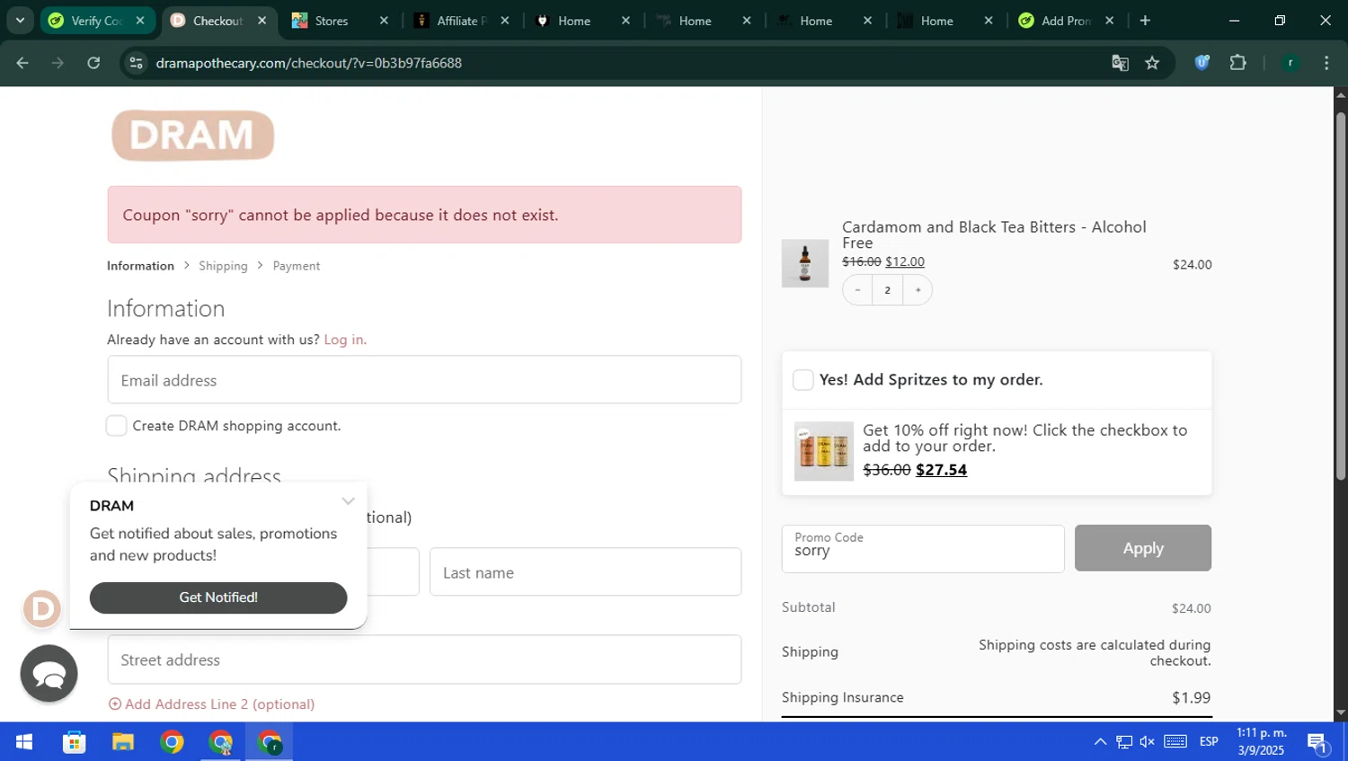Collapse the DRAM notification popup chevron
This screenshot has height=761, width=1348.
click(348, 501)
